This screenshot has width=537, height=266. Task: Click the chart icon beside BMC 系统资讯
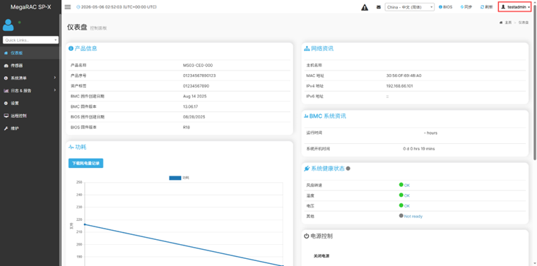306,116
